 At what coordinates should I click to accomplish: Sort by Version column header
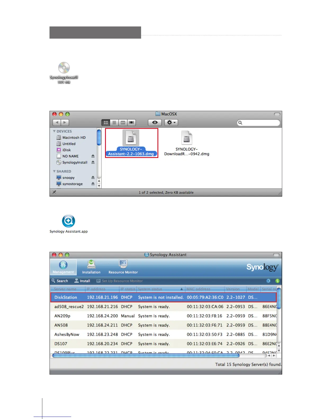pyautogui.click(x=236, y=289)
